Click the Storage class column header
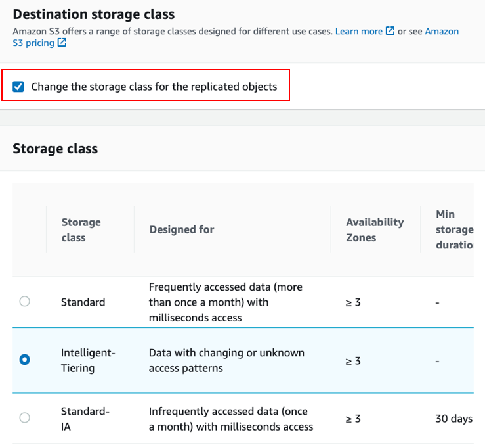 pyautogui.click(x=81, y=229)
